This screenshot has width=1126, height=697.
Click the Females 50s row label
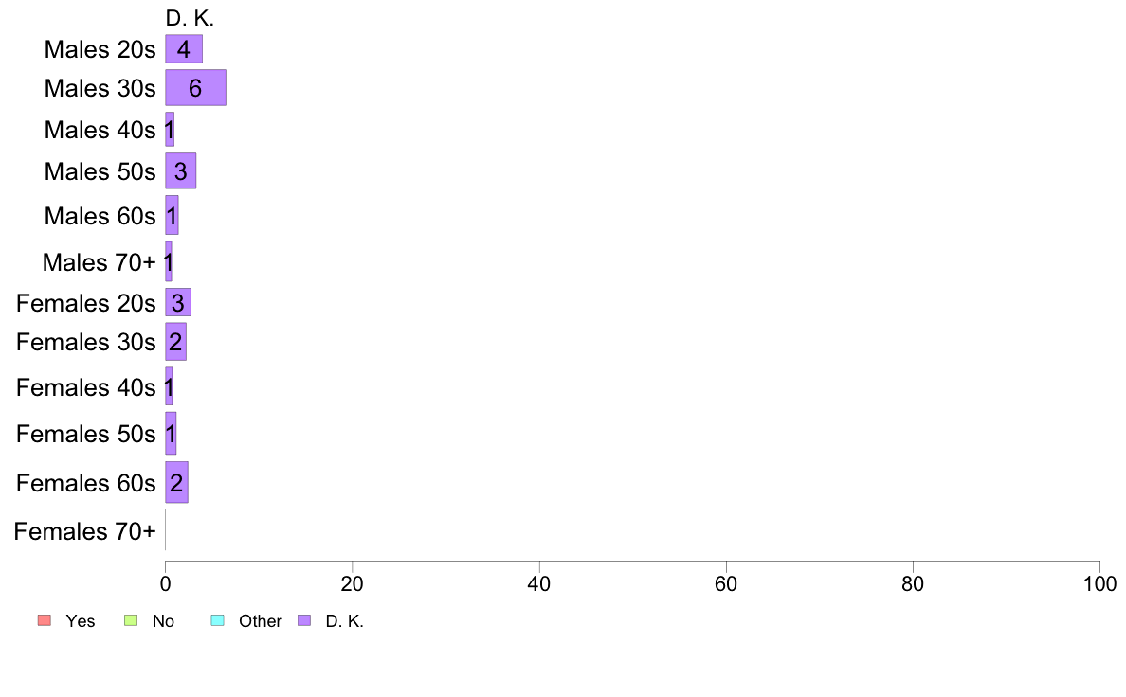point(86,434)
